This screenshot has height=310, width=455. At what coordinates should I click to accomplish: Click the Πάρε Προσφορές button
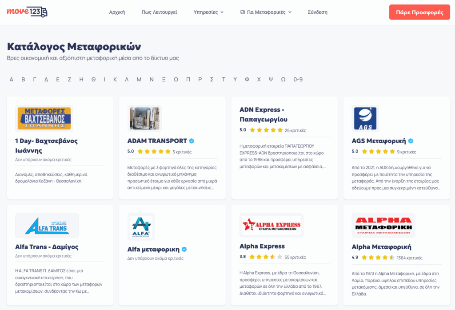[419, 12]
